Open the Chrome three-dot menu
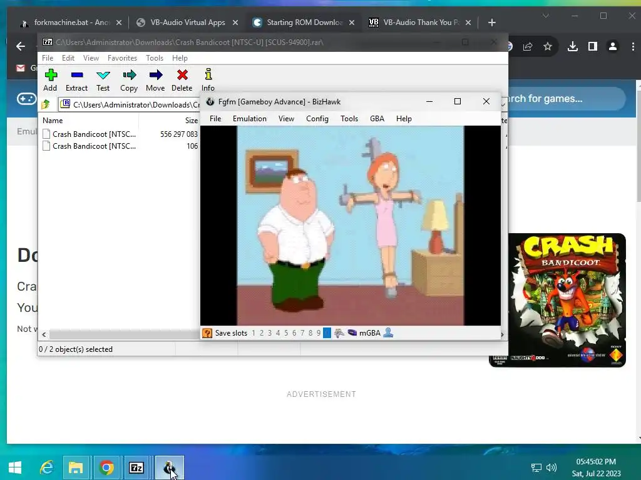This screenshot has width=641, height=480. coord(632,46)
